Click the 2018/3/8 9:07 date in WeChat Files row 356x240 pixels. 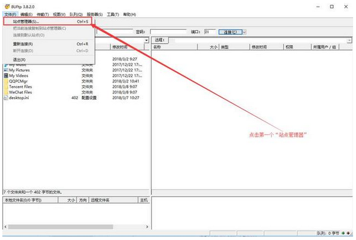[x=125, y=92]
